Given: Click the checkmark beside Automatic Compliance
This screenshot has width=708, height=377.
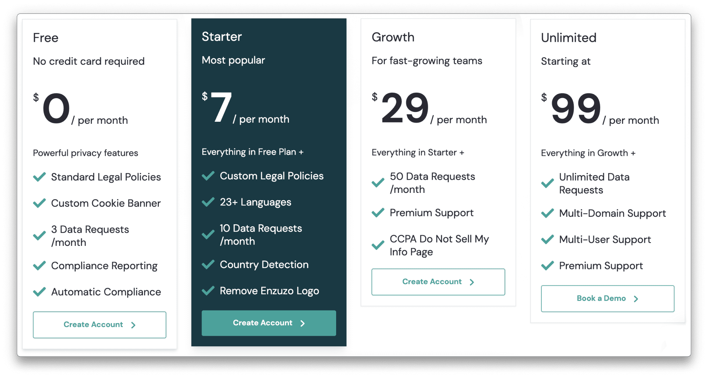Looking at the screenshot, I should point(39,292).
